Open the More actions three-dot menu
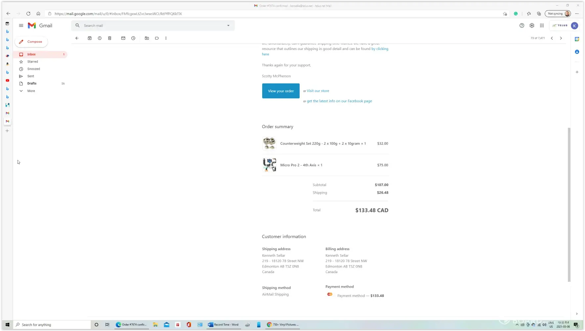The width and height of the screenshot is (585, 331). (166, 38)
